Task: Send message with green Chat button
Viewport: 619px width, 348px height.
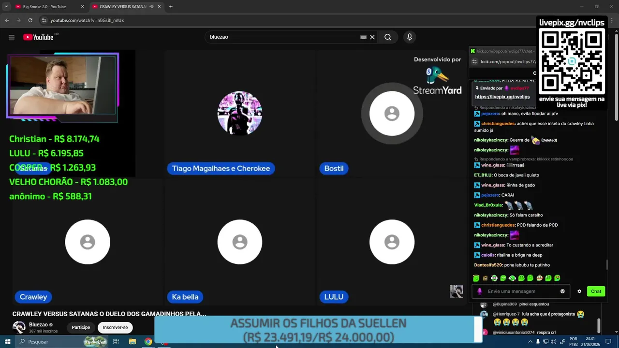Action: (596, 291)
